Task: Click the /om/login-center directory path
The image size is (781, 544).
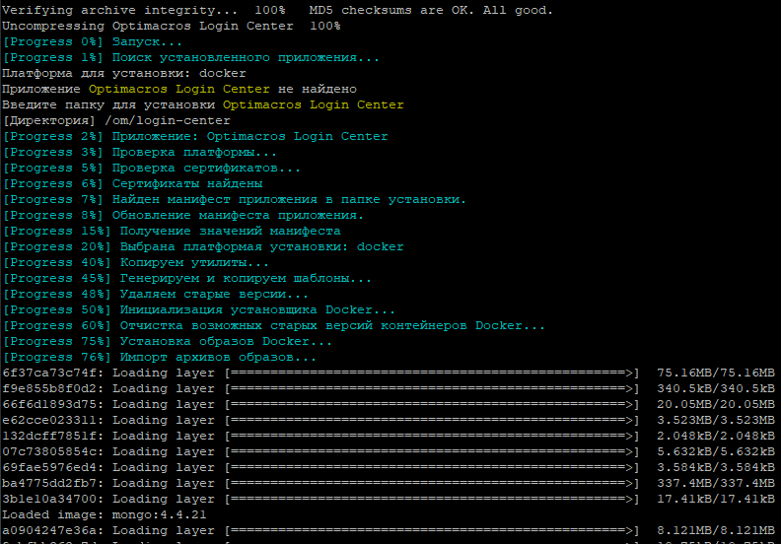Action: coord(168,121)
